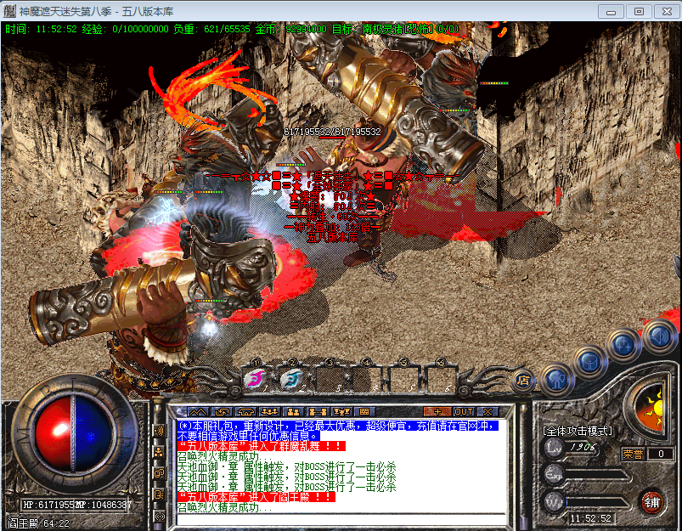The width and height of the screenshot is (682, 531).
Task: Click the game window title bar icon
Action: pyautogui.click(x=9, y=11)
